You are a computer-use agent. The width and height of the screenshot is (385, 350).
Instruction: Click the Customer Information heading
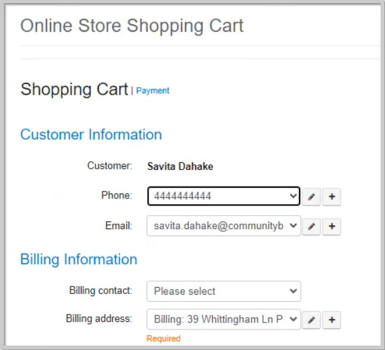[x=91, y=134]
